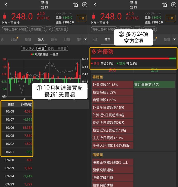Open the 低軌衛星 category tag

click(36, 29)
